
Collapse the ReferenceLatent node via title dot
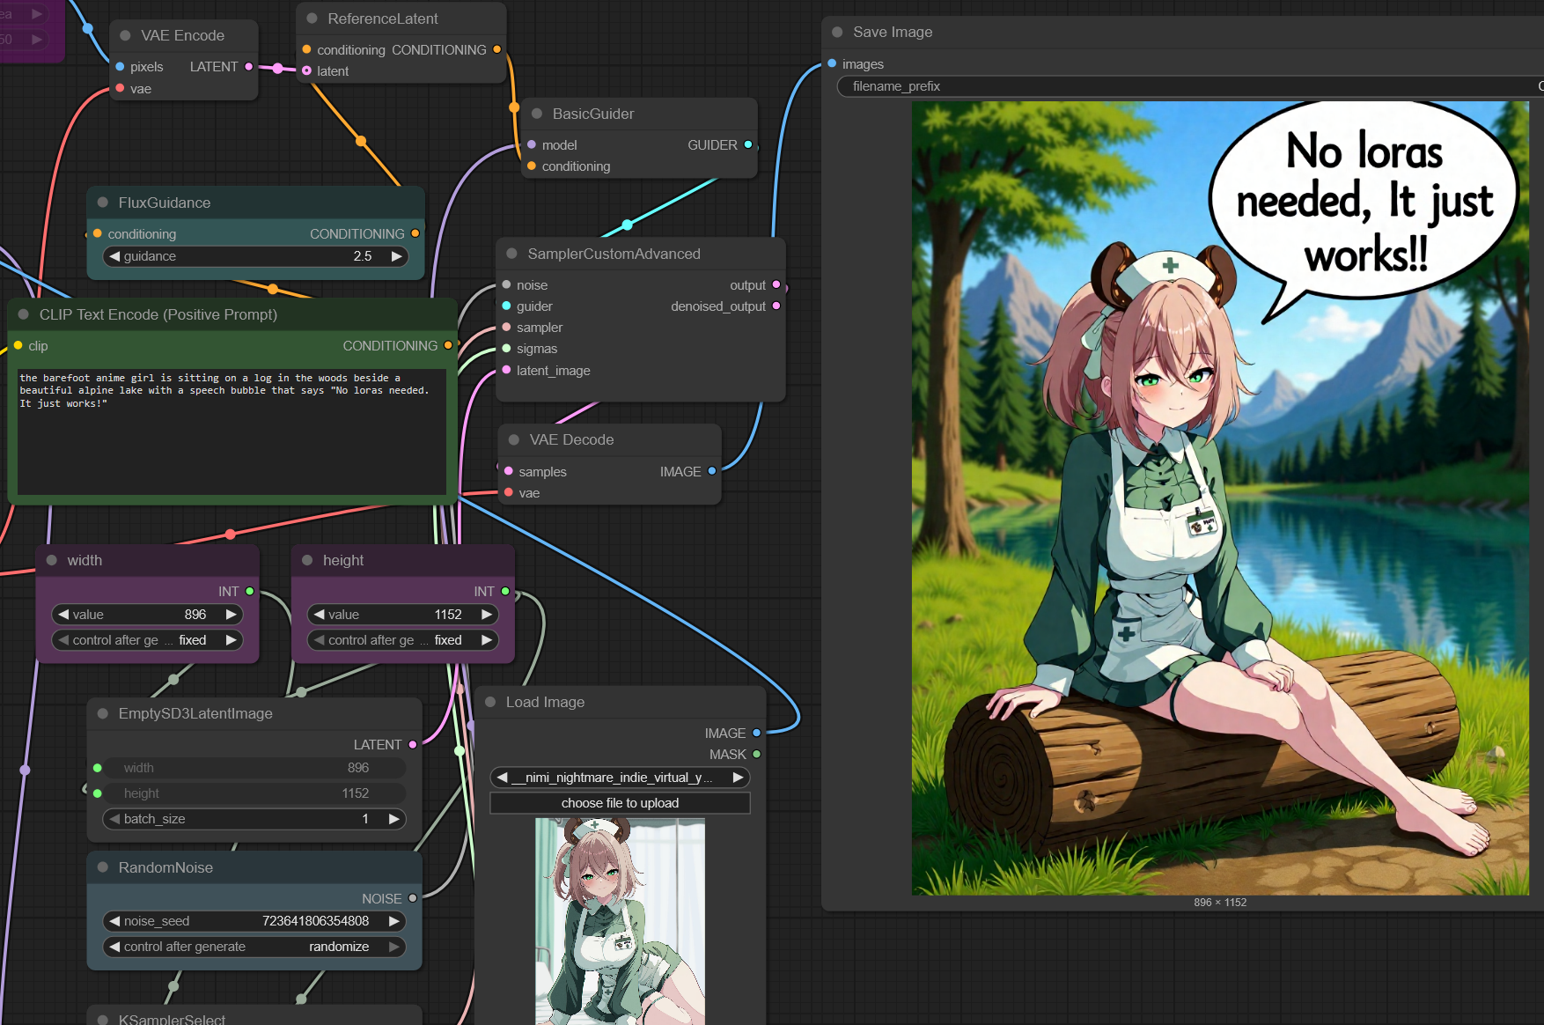[x=312, y=18]
